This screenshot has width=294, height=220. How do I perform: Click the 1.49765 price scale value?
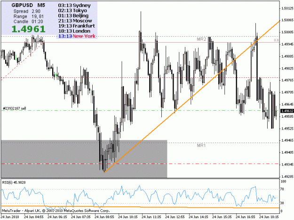(287, 80)
